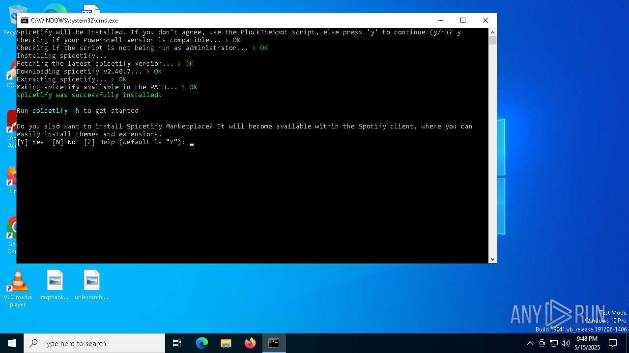This screenshot has width=629, height=353.
Task: Click 'Extracting spicetify...' line
Action: pyautogui.click(x=72, y=79)
